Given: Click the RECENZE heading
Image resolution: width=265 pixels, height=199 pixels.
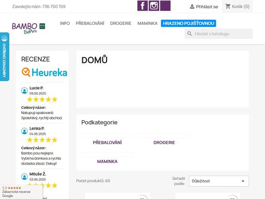Looking at the screenshot, I should tap(35, 59).
